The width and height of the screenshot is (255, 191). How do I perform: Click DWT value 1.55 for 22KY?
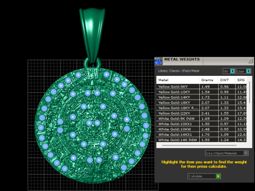point(224,113)
